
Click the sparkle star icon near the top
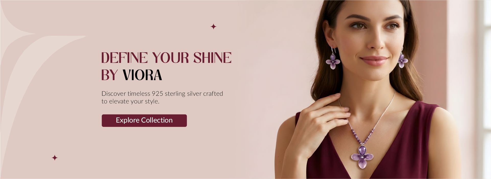tap(213, 27)
